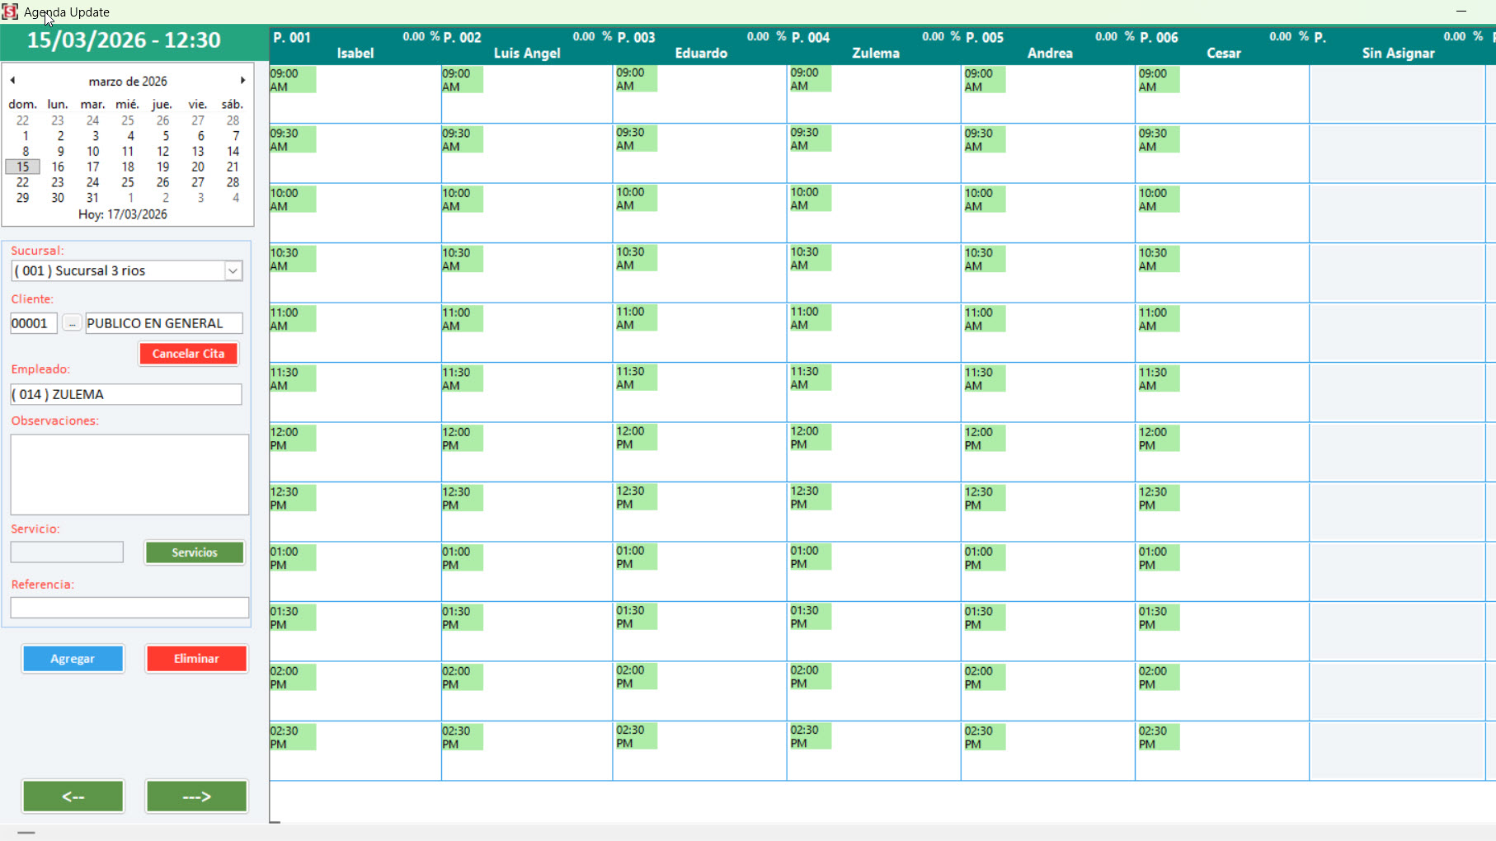1496x841 pixels.
Task: Click the Agenda Update app icon
Action: pyautogui.click(x=10, y=12)
